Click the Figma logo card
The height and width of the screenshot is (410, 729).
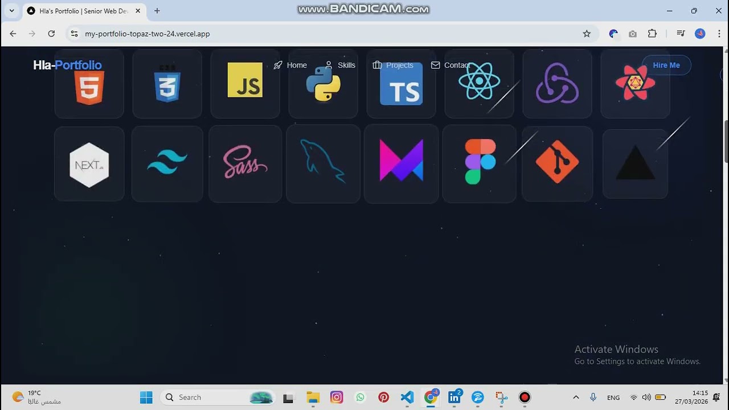479,164
